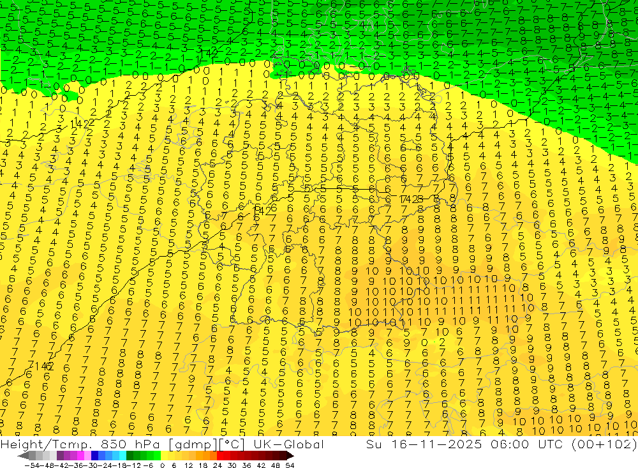Click the bright red swatch above 24 on the legend

[220, 455]
